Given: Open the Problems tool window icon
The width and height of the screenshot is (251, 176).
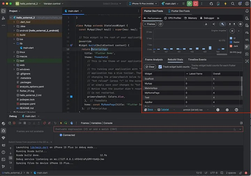Looking at the screenshot, I should tap(3, 152).
